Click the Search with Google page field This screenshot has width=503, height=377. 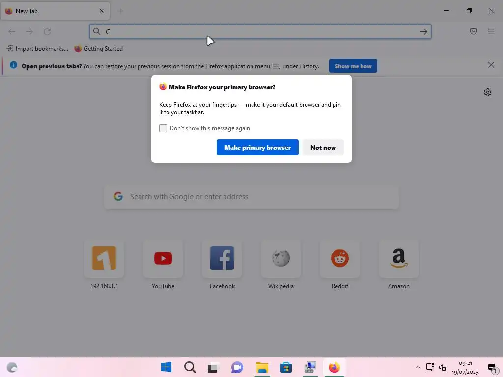[x=251, y=197]
